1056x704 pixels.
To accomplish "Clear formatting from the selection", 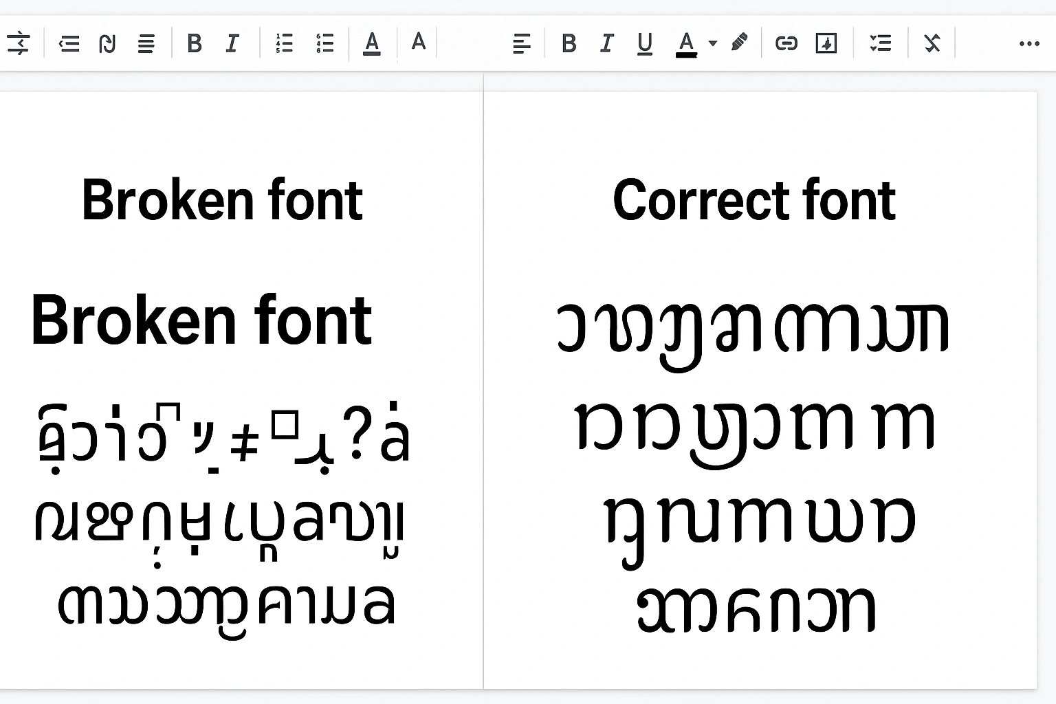I will 931,44.
